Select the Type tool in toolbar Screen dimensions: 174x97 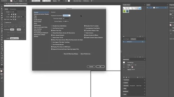click(x=2, y=20)
